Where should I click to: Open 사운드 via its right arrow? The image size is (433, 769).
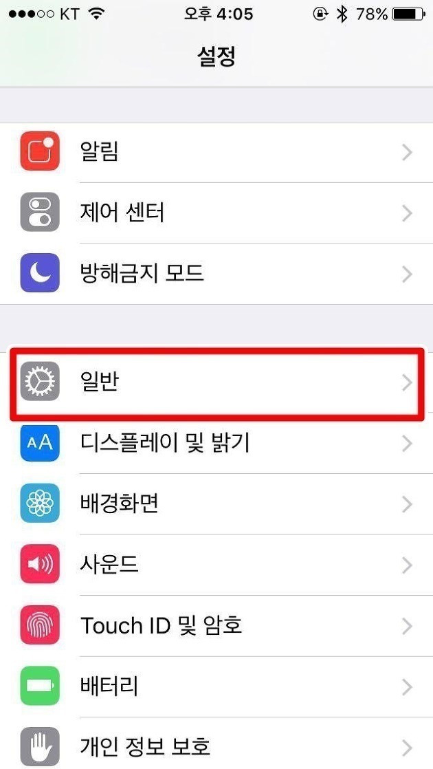407,565
